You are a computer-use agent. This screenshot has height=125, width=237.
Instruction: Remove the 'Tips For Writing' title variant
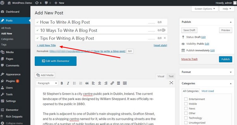(x=165, y=38)
